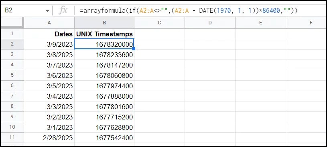Click the UNIX Timestamps header cell
The image size is (327, 147).
point(104,34)
